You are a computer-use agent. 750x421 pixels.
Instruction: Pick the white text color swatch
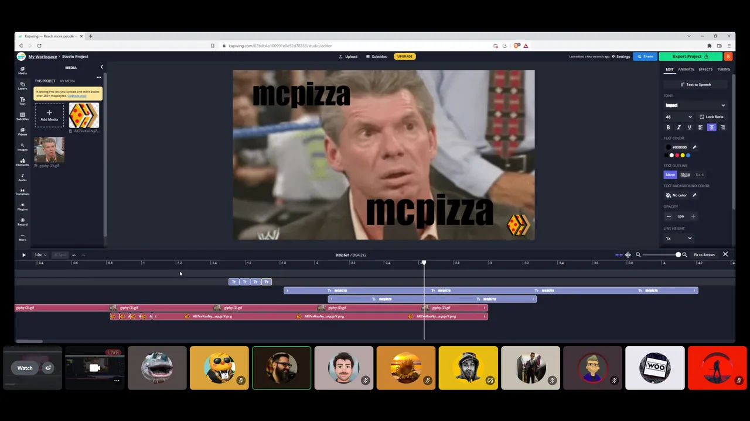tap(671, 156)
